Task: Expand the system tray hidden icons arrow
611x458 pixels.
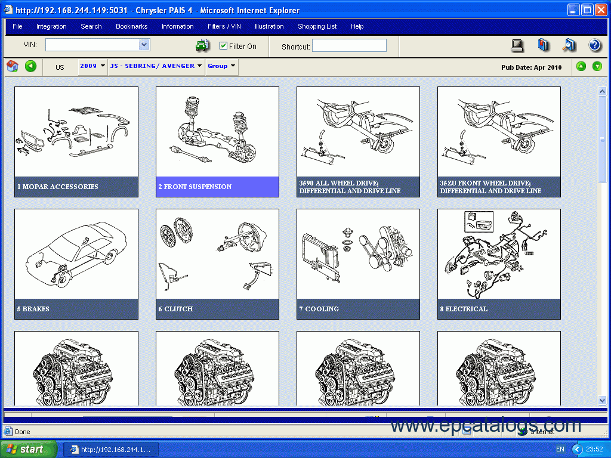Action: (x=577, y=449)
